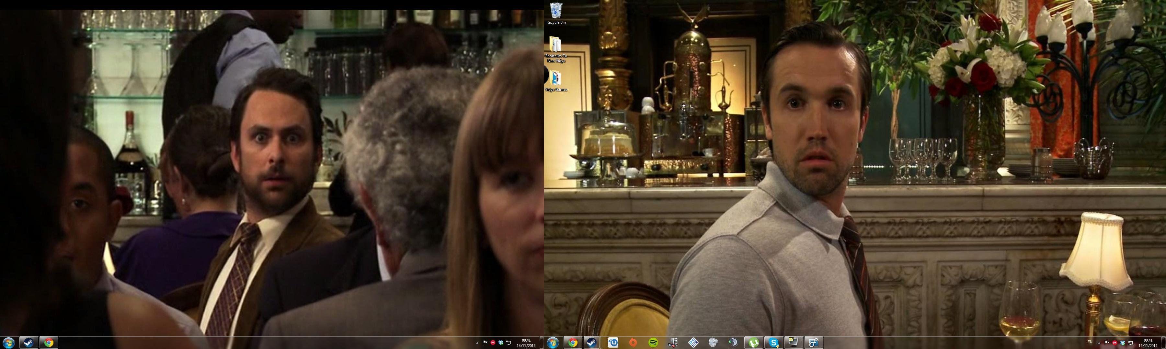
Task: Switch to uTorrent on the taskbar
Action: [x=753, y=343]
